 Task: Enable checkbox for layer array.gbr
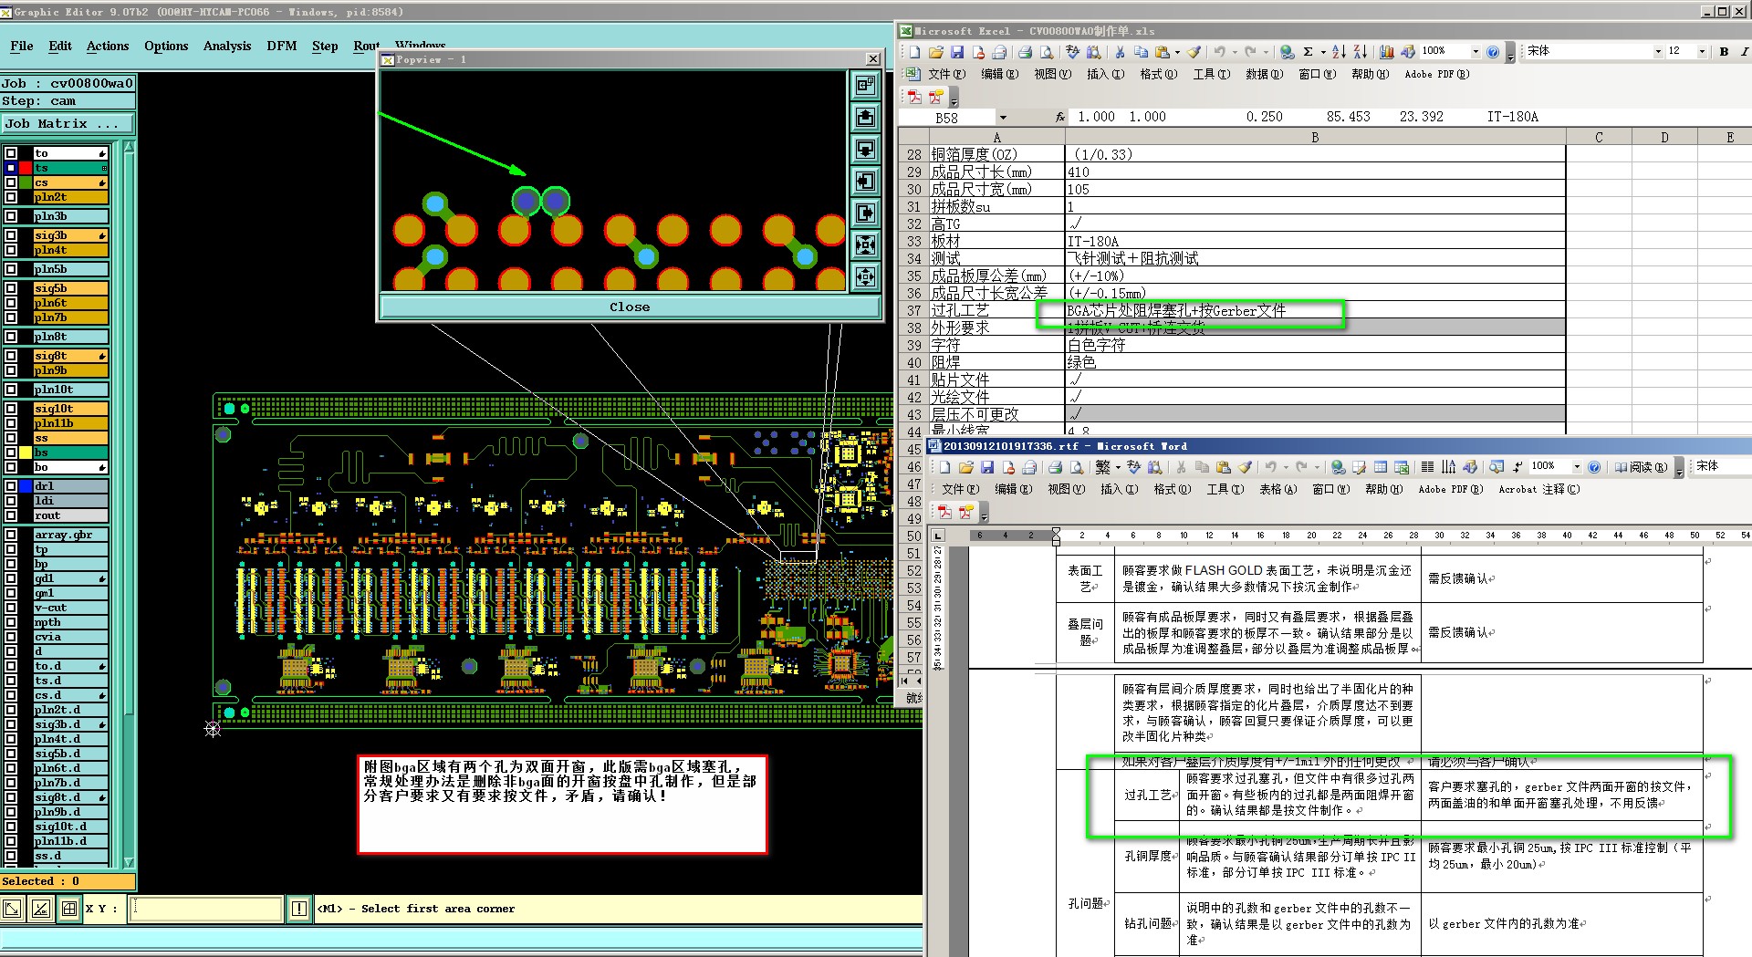[11, 535]
